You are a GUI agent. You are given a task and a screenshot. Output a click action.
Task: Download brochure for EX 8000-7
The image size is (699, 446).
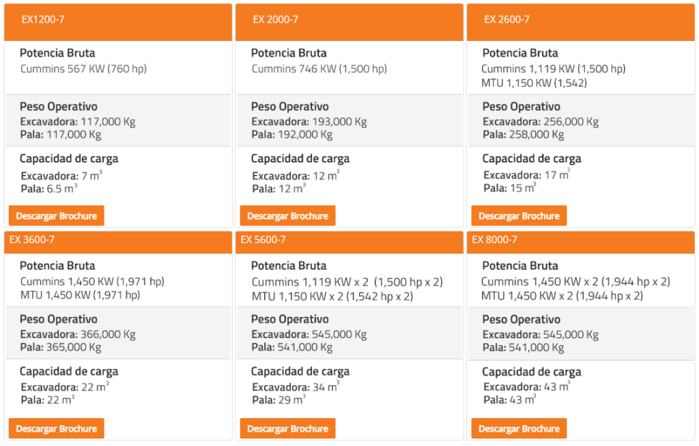(x=519, y=429)
